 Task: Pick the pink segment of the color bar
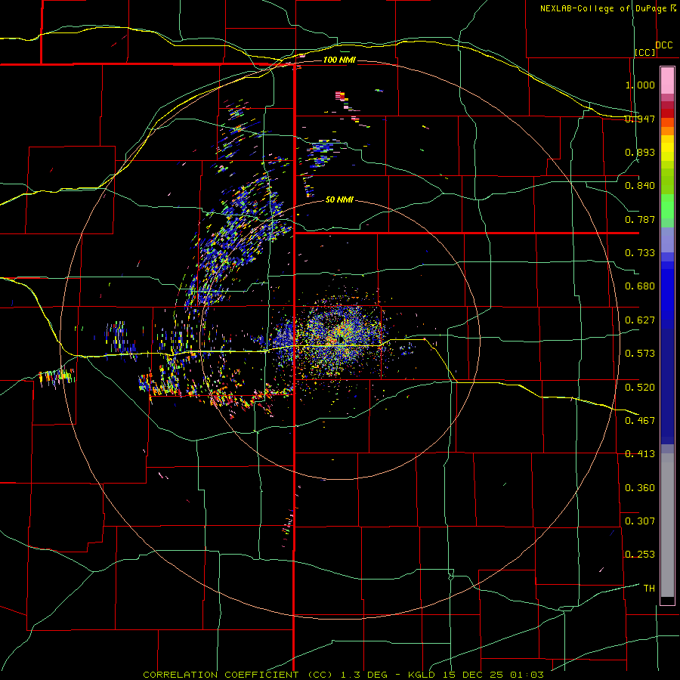(x=667, y=81)
